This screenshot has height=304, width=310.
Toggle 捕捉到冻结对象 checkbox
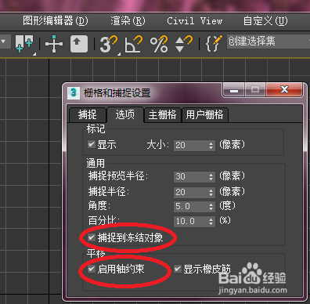pos(92,237)
